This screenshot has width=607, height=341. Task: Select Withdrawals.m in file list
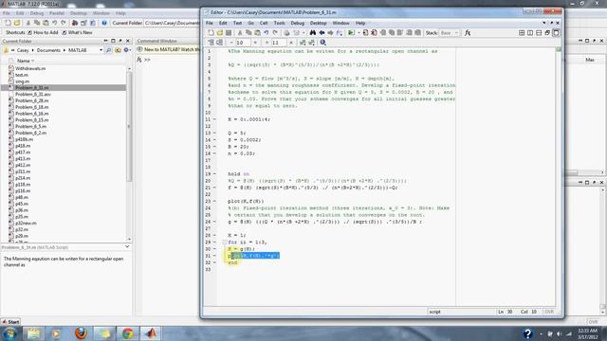[30, 68]
